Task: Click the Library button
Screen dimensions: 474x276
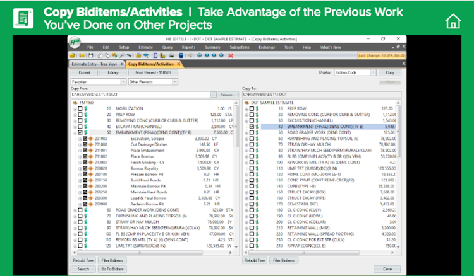Action: (113, 72)
